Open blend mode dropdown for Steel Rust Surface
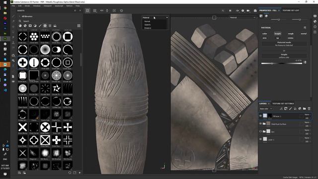Viewport: 318px width, 179px height. pyautogui.click(x=307, y=122)
